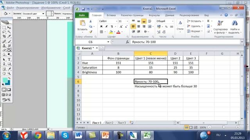Select the Crop tool in Photoshop toolbox
The width and height of the screenshot is (250, 140).
click(x=4, y=36)
